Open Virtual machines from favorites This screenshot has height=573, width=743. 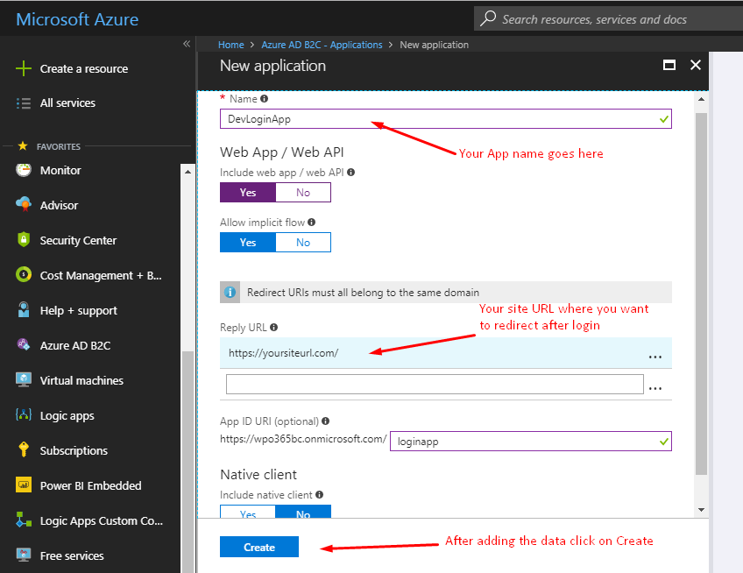click(x=81, y=380)
